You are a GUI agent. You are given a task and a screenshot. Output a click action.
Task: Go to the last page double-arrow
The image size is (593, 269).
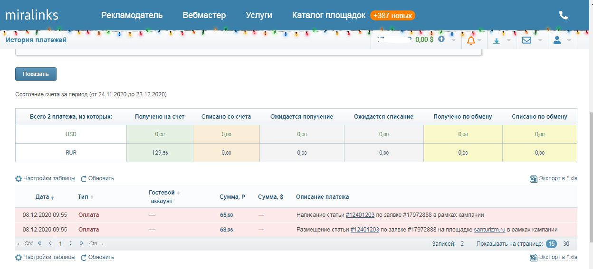click(x=81, y=243)
